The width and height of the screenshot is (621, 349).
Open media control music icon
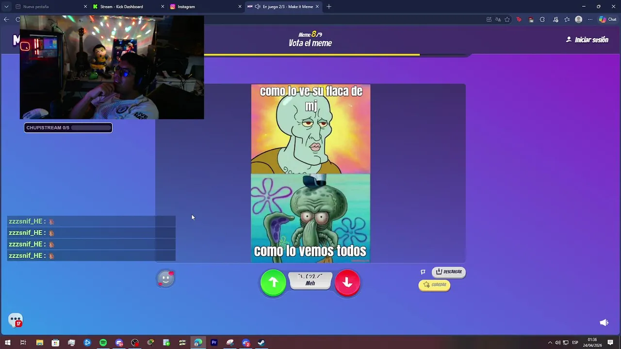pyautogui.click(x=555, y=19)
